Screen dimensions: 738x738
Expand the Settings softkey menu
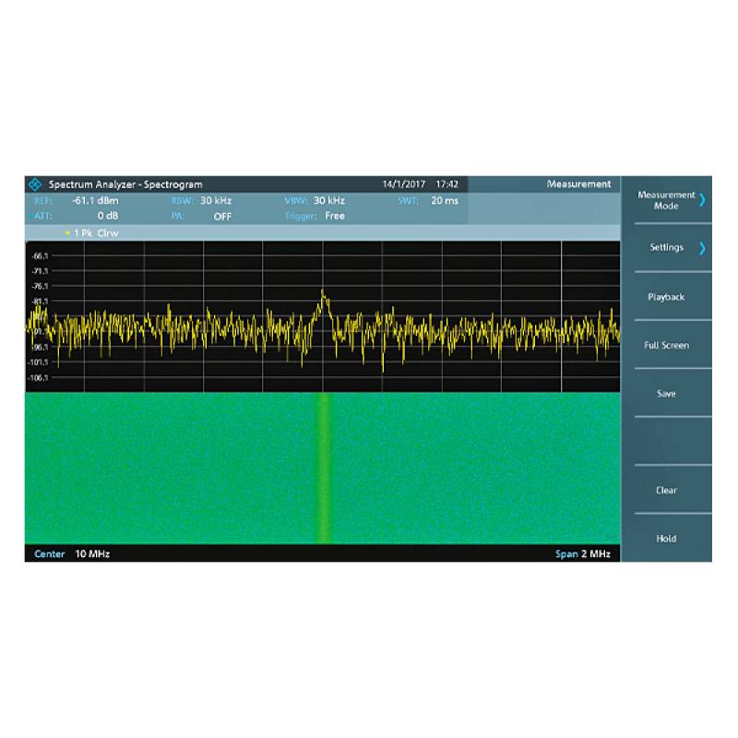tap(666, 248)
